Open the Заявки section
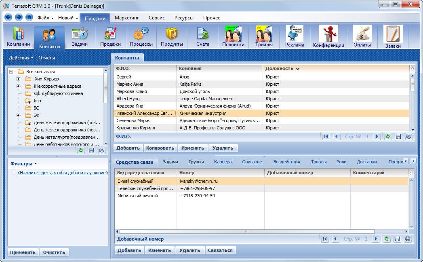The width and height of the screenshot is (423, 262). (x=393, y=37)
